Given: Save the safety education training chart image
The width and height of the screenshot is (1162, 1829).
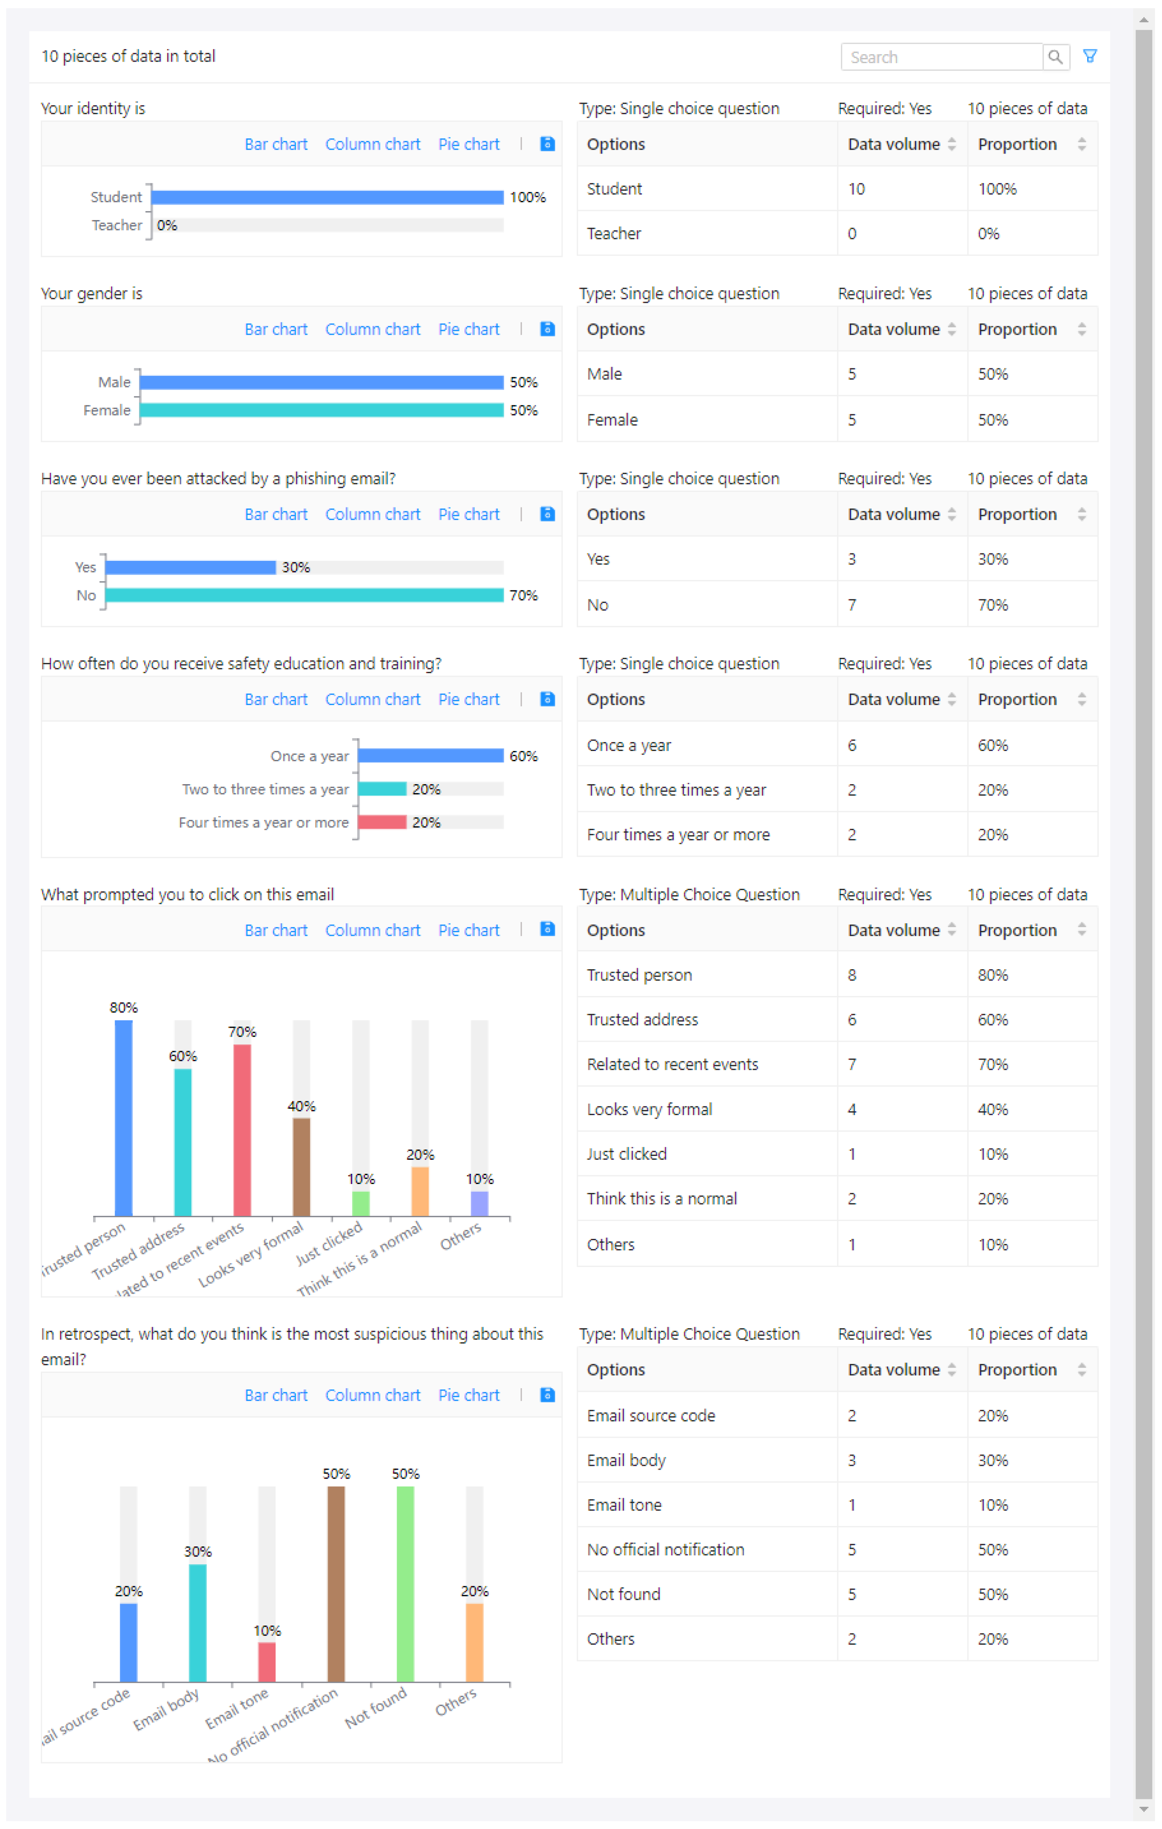Looking at the screenshot, I should tap(547, 699).
